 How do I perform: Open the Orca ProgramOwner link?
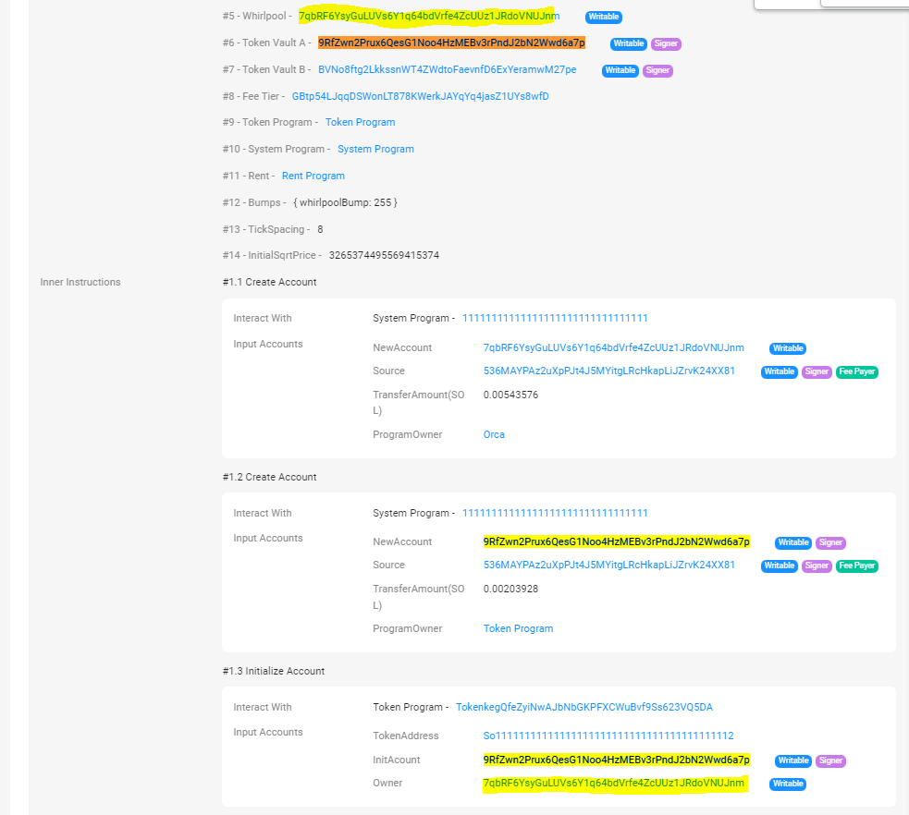[x=494, y=434]
